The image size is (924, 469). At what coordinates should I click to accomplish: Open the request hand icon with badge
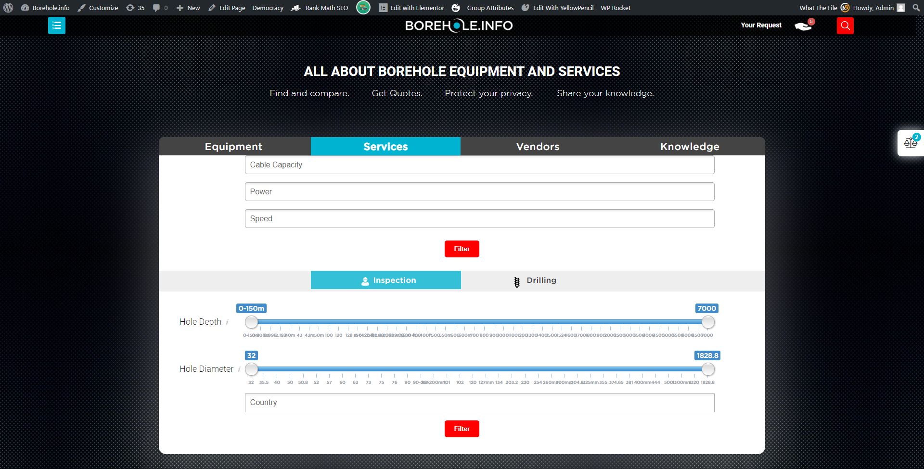click(804, 25)
